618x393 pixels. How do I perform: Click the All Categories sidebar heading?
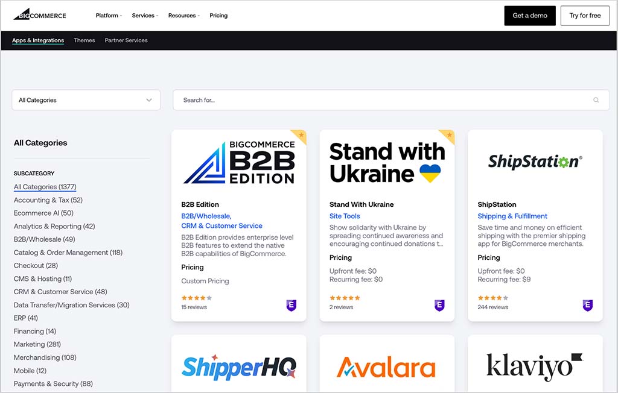coord(40,143)
